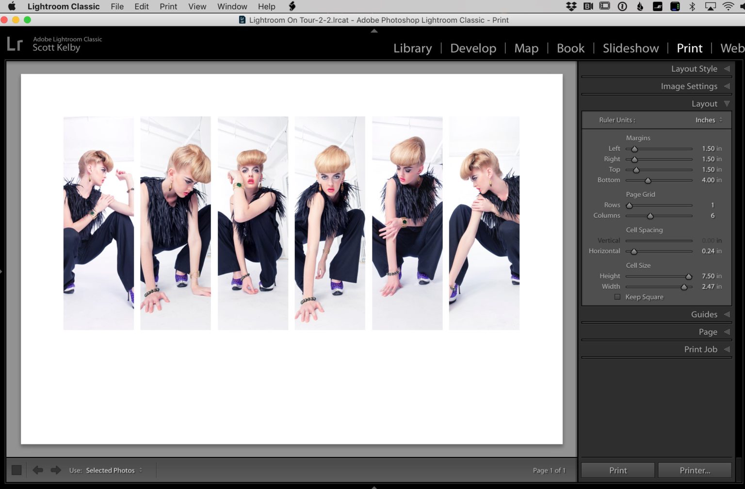745x489 pixels.
Task: Show left panels via the edge arrow
Action: (2, 271)
